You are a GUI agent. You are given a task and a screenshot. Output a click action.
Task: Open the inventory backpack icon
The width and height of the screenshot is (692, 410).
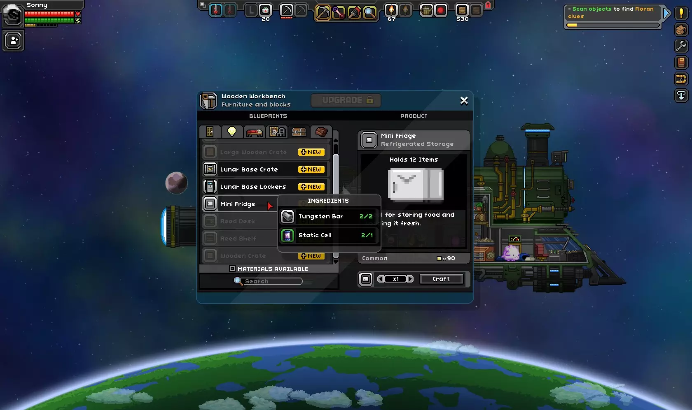click(681, 30)
